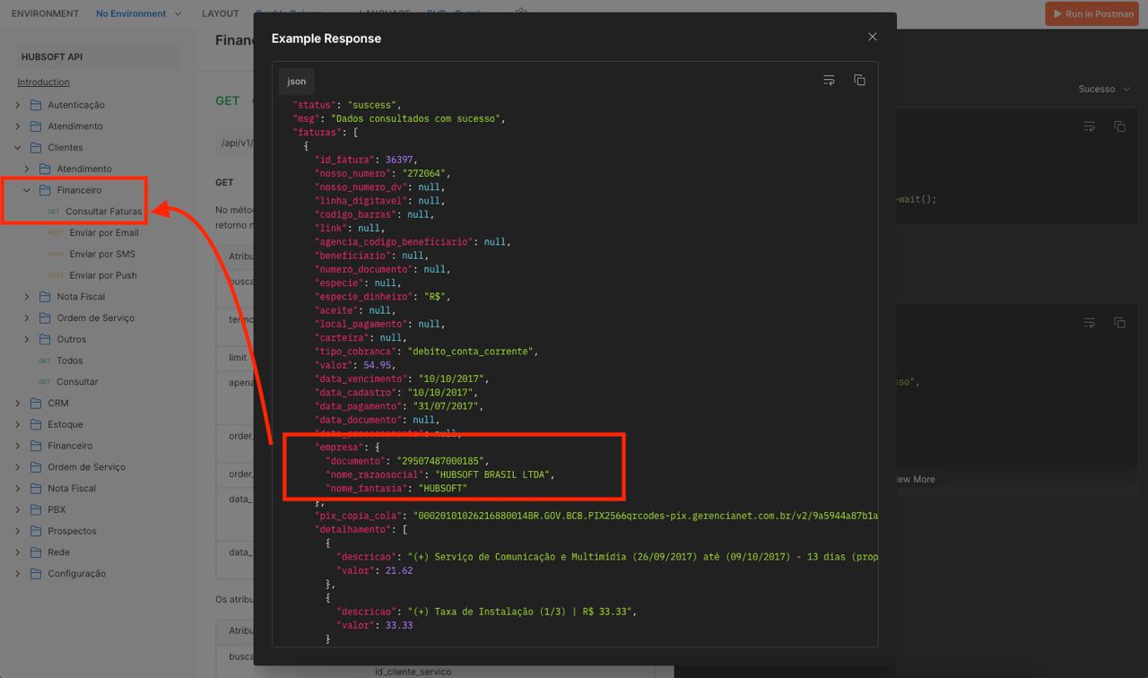Open the Introduction link in sidebar

coord(43,82)
